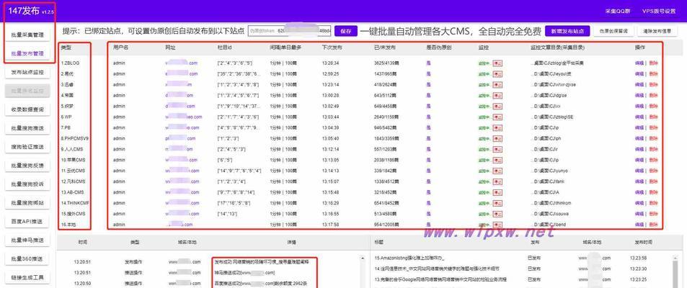
Task: Click published count 3625/4139
Action: 387,63
